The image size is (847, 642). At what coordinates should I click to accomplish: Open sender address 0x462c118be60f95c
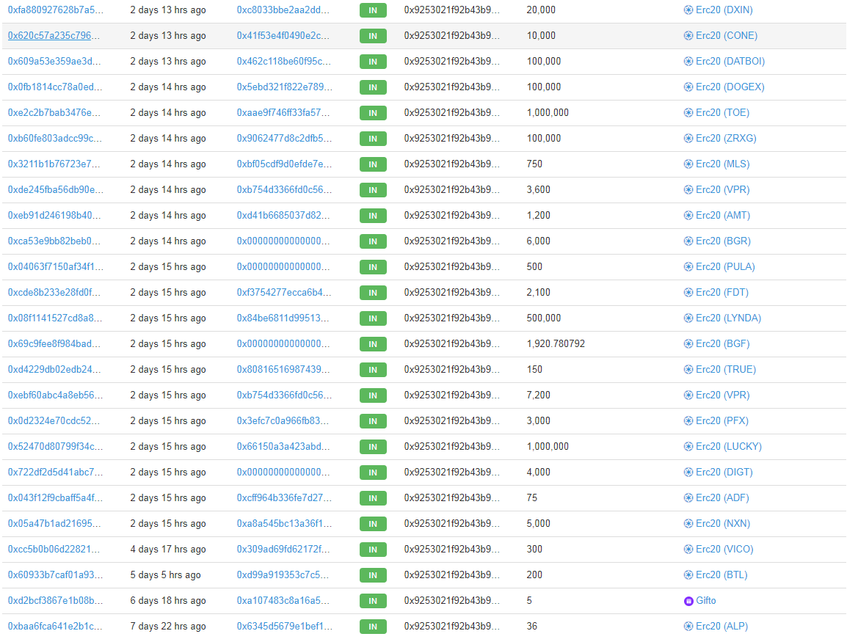coord(283,61)
